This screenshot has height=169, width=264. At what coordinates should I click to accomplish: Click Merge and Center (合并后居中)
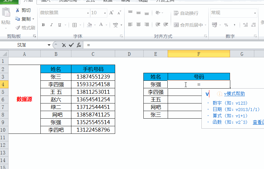coord(188,25)
